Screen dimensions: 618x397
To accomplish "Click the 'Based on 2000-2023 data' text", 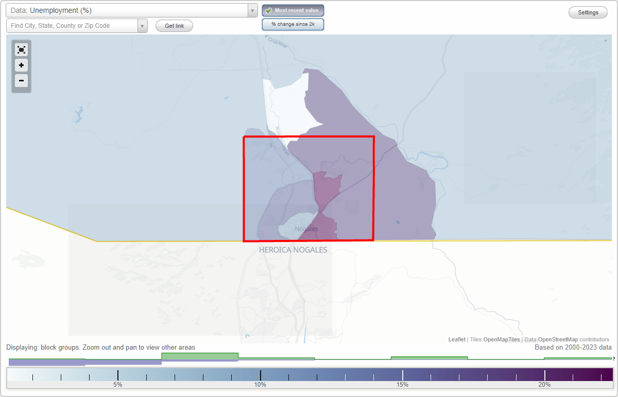I will [573, 348].
